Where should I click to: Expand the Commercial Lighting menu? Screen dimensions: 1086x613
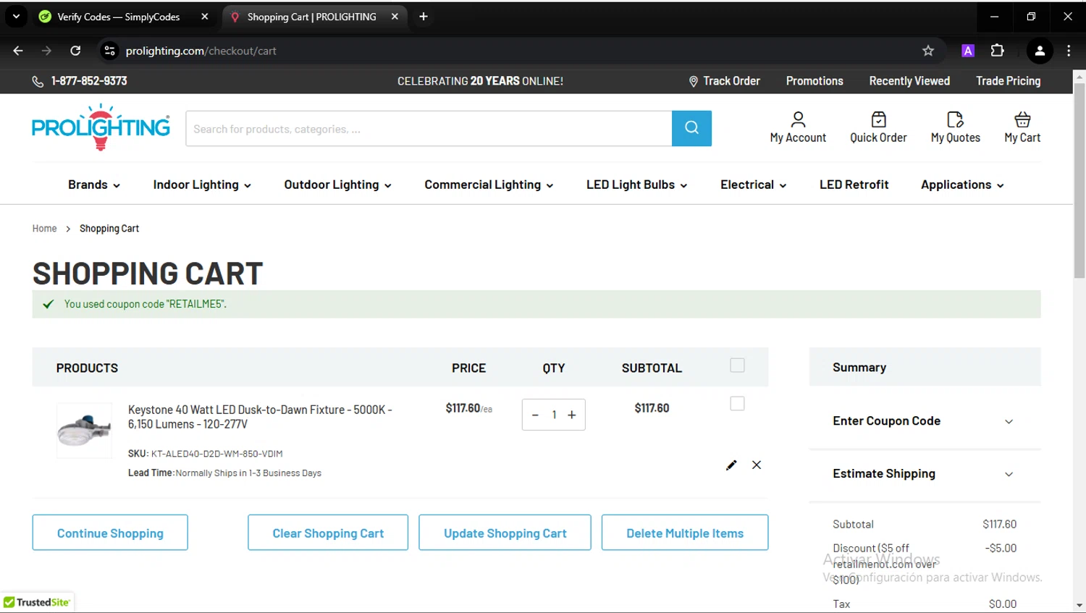[489, 185]
